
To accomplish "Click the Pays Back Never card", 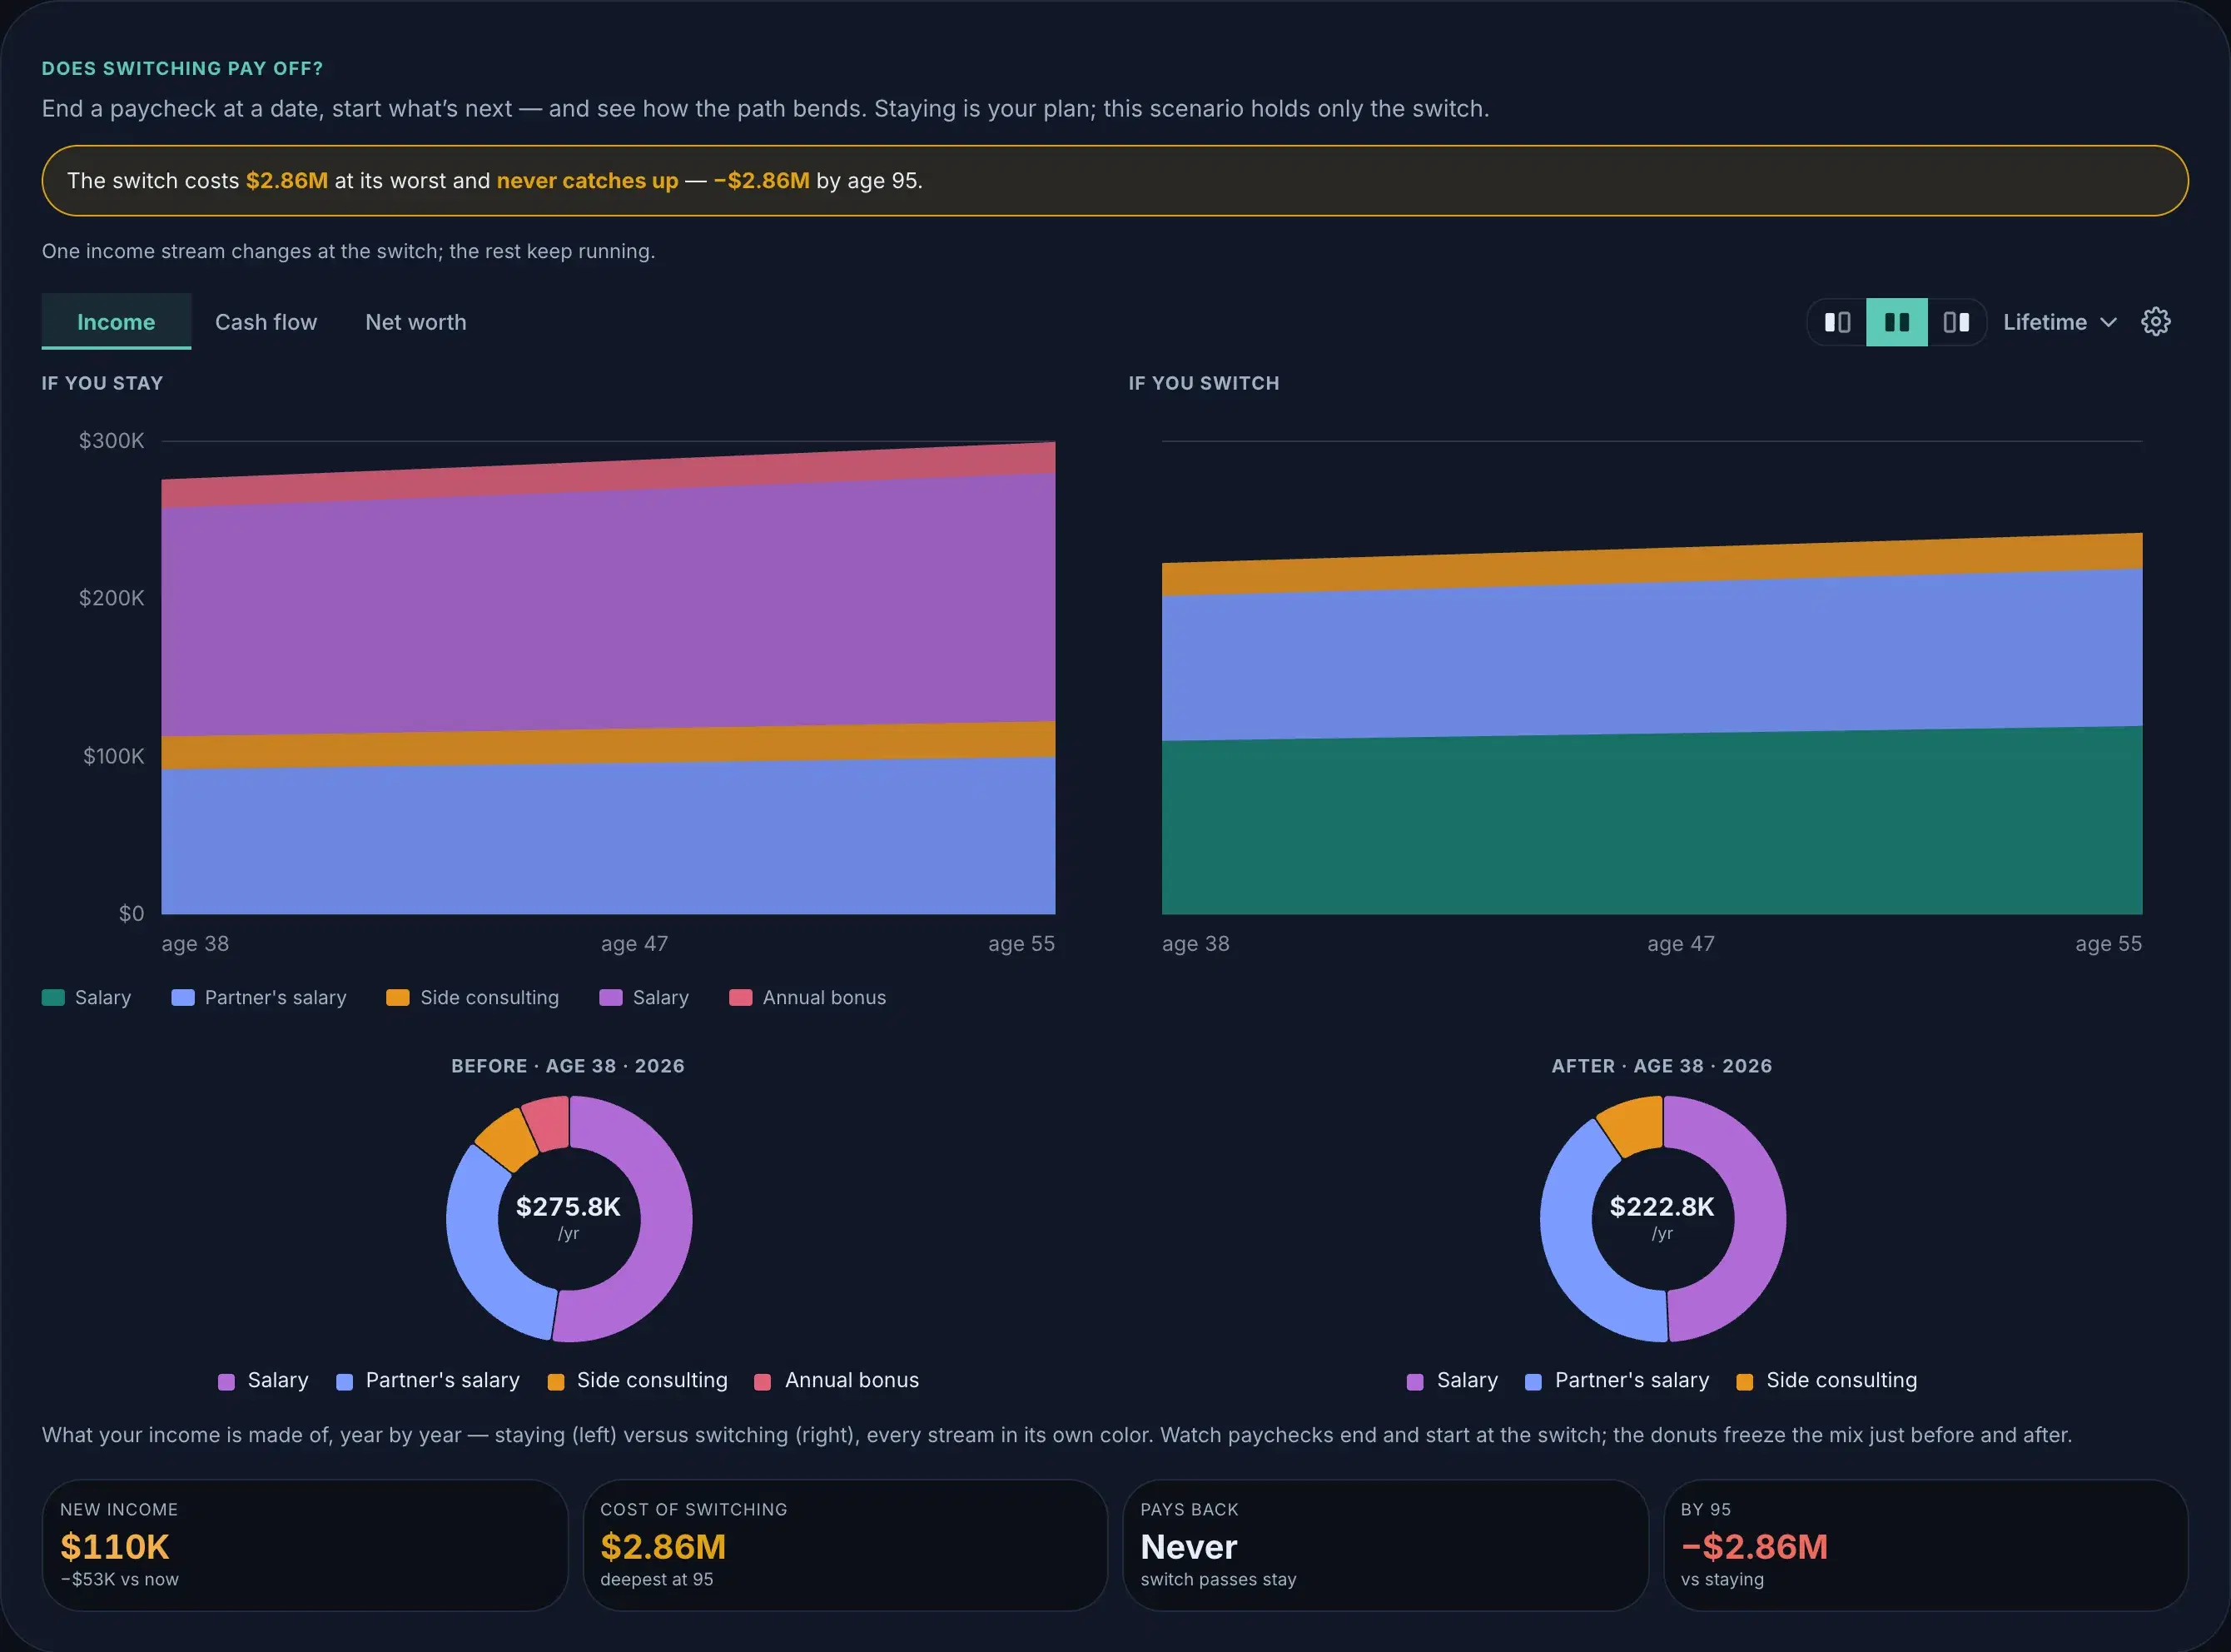I will tap(1385, 1545).
